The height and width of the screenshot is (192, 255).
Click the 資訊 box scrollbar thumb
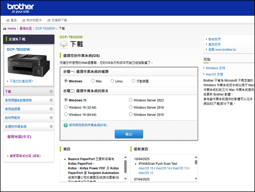[126, 166]
